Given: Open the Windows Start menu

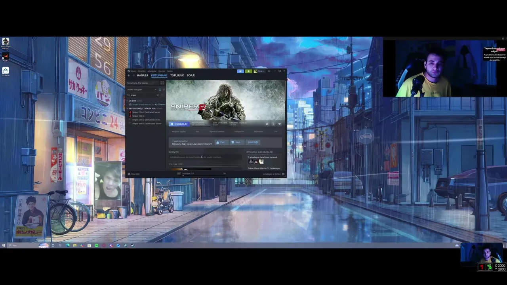Looking at the screenshot, I should [4, 245].
